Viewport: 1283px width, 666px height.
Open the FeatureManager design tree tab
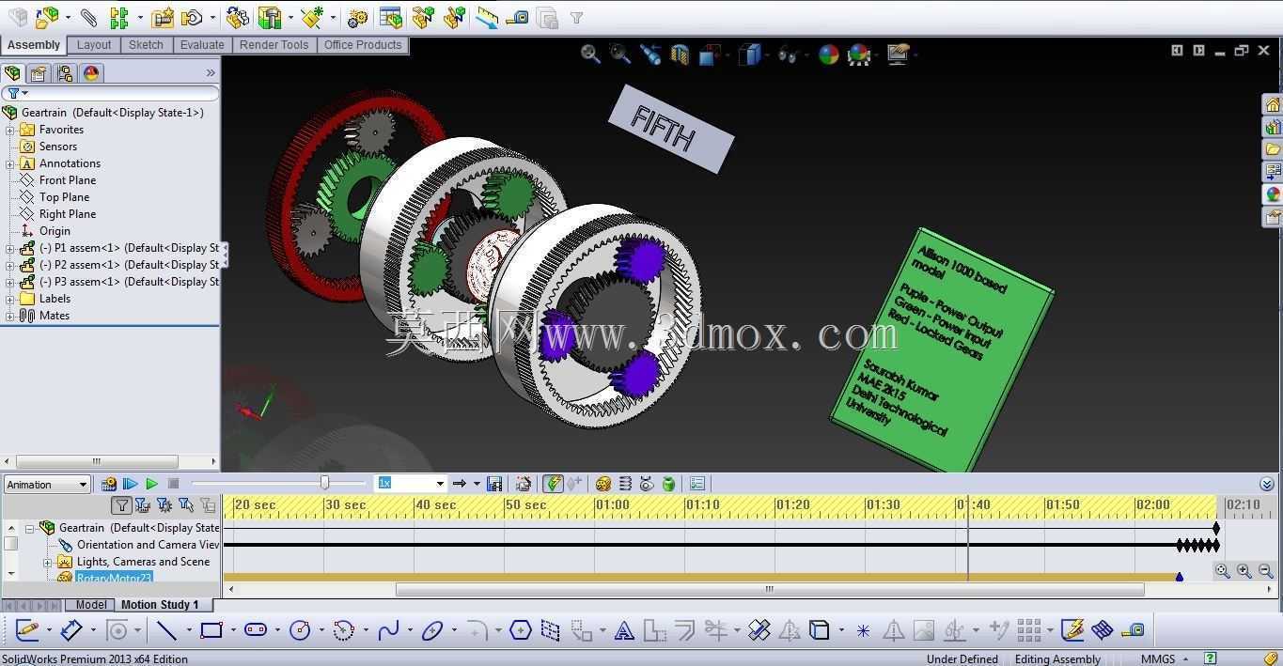click(12, 73)
